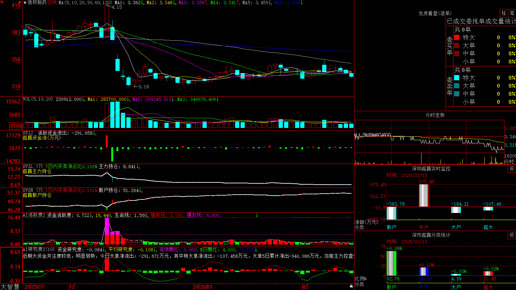Click the 委卖单 section label
Screen dimensions: 516x290
(x=450, y=86)
